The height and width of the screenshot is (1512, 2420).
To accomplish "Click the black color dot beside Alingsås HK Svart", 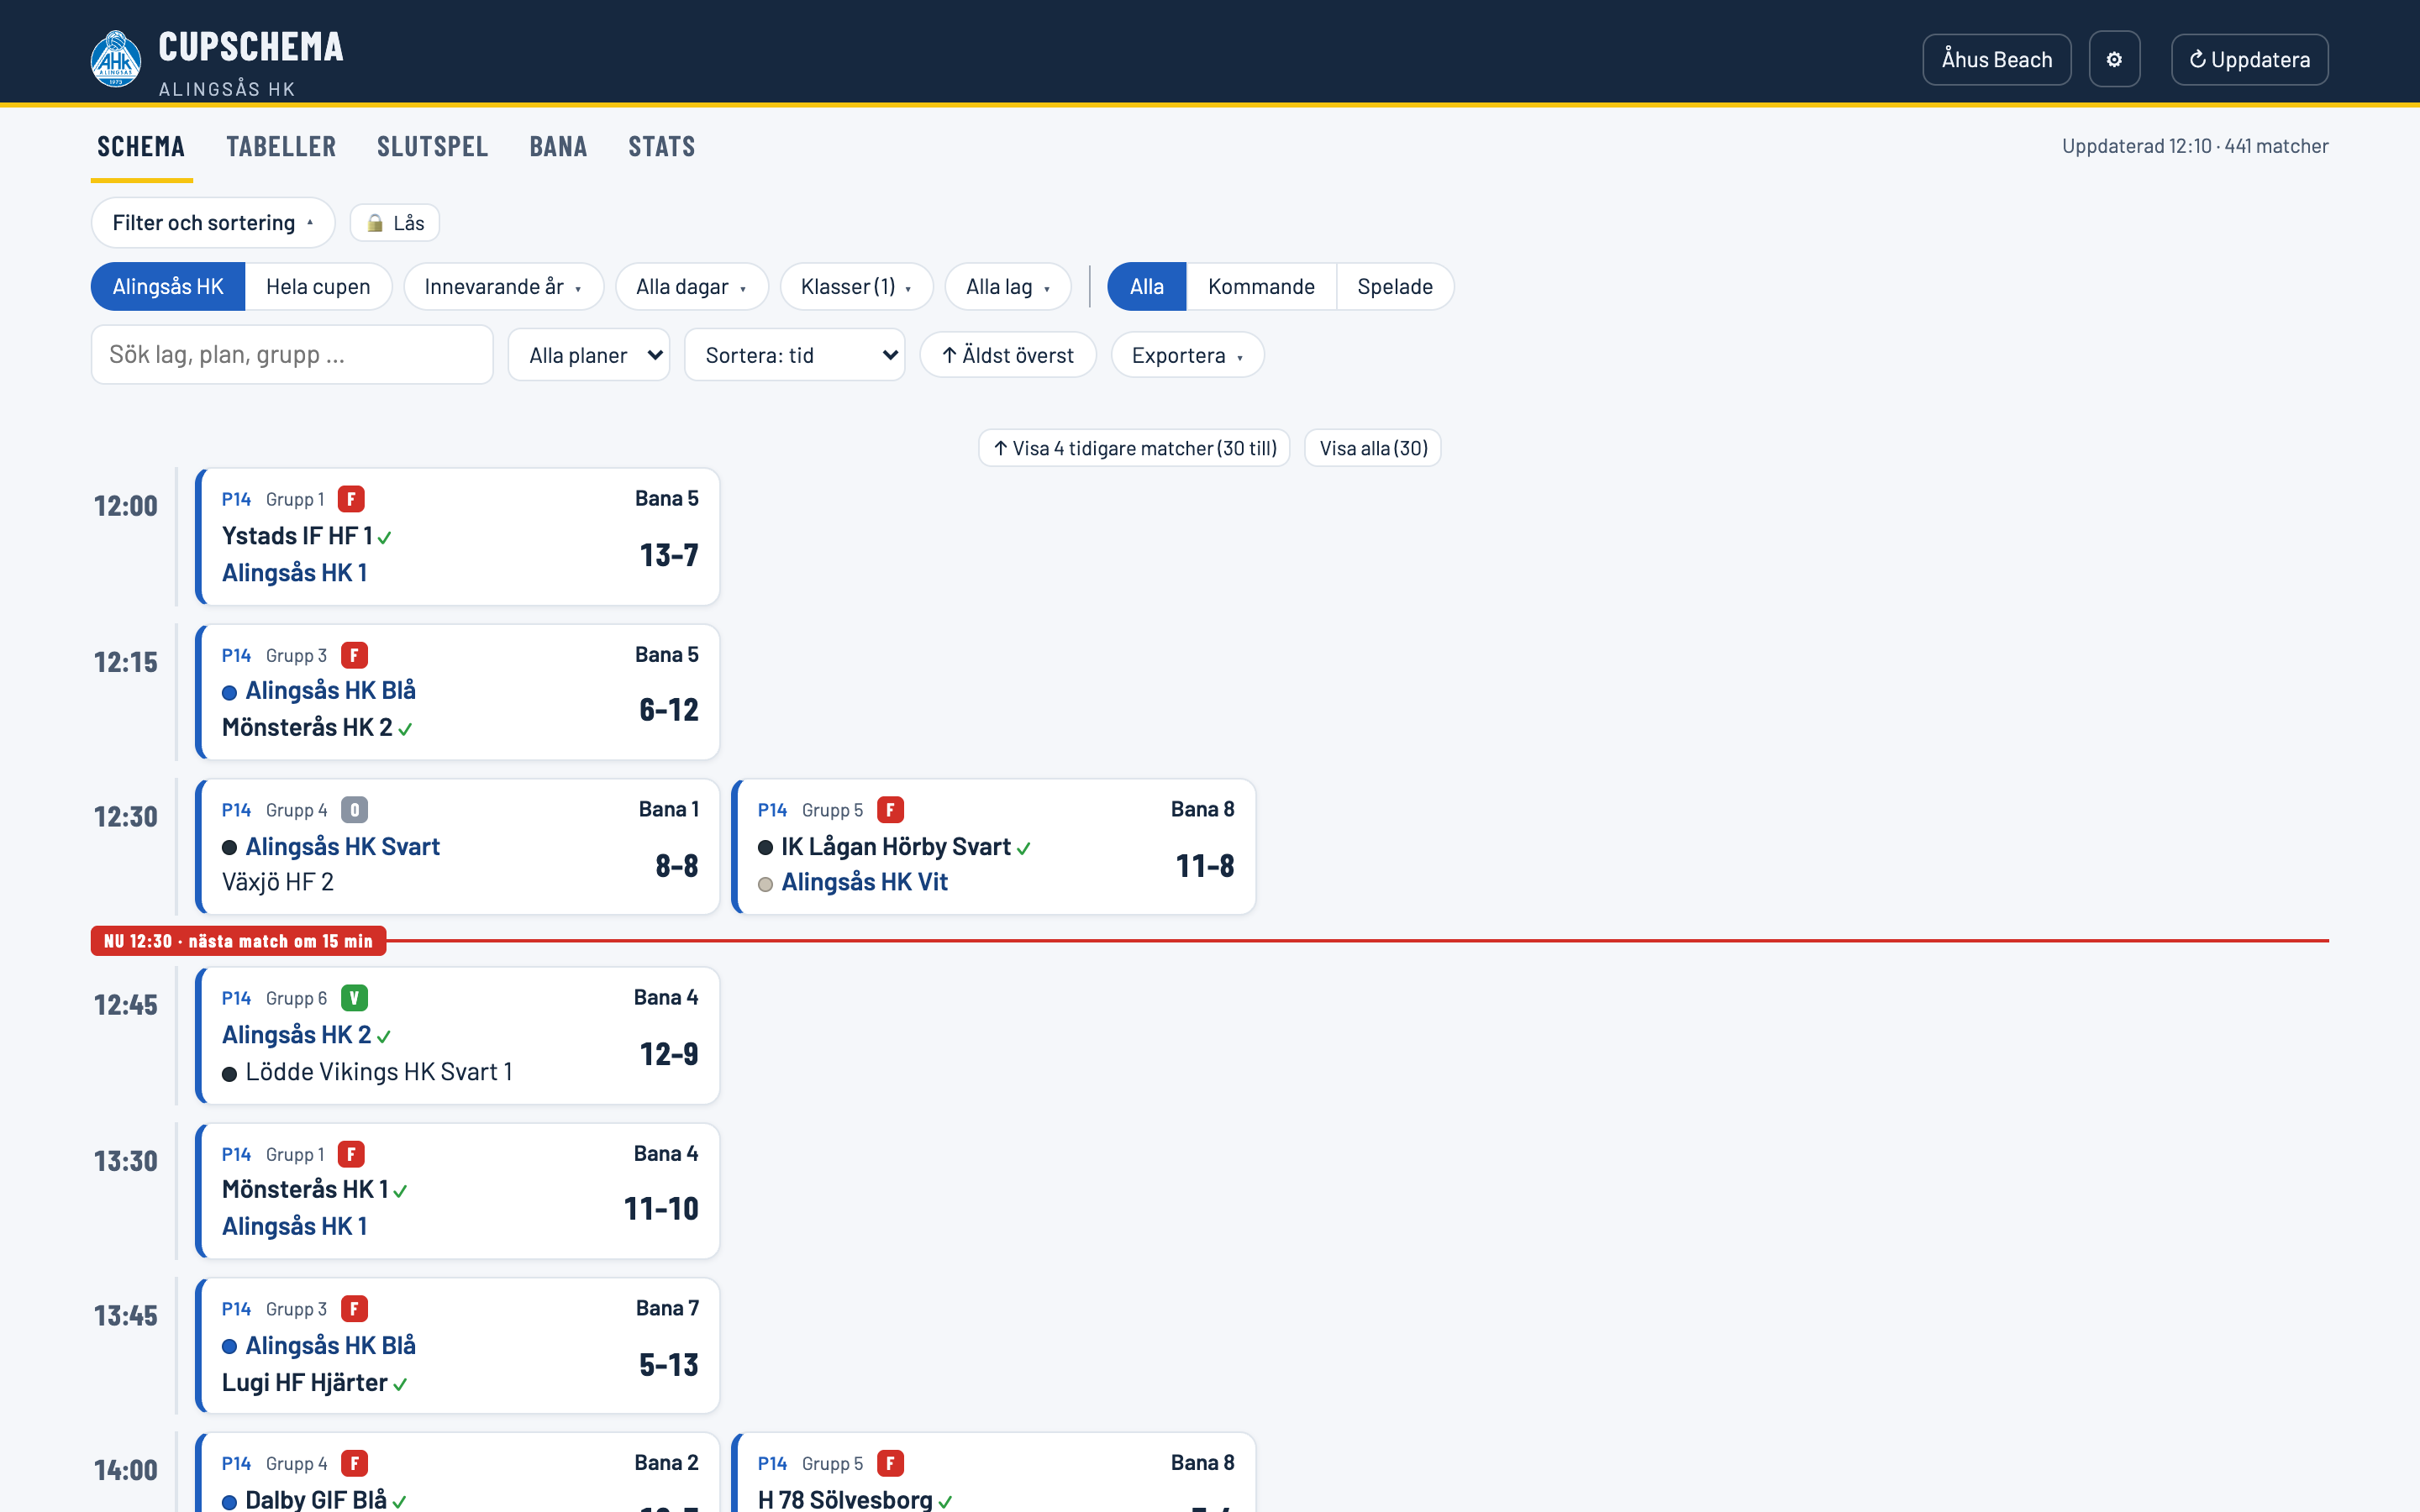I will (229, 848).
